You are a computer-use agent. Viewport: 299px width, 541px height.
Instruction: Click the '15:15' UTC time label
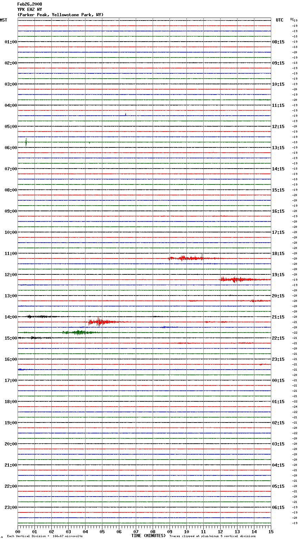point(278,190)
